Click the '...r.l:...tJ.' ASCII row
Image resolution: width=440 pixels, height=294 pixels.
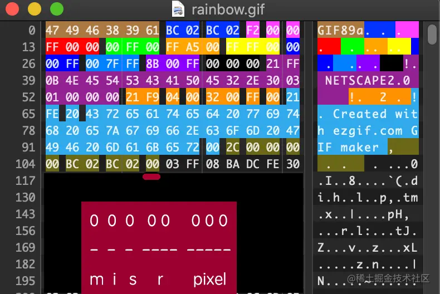coord(368,231)
